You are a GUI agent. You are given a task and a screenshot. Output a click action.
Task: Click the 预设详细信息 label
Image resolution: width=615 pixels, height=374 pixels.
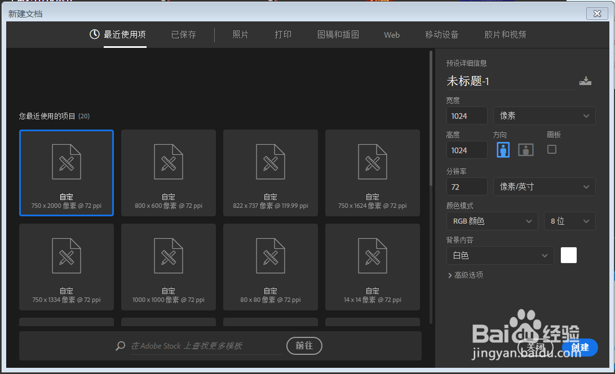click(x=466, y=63)
